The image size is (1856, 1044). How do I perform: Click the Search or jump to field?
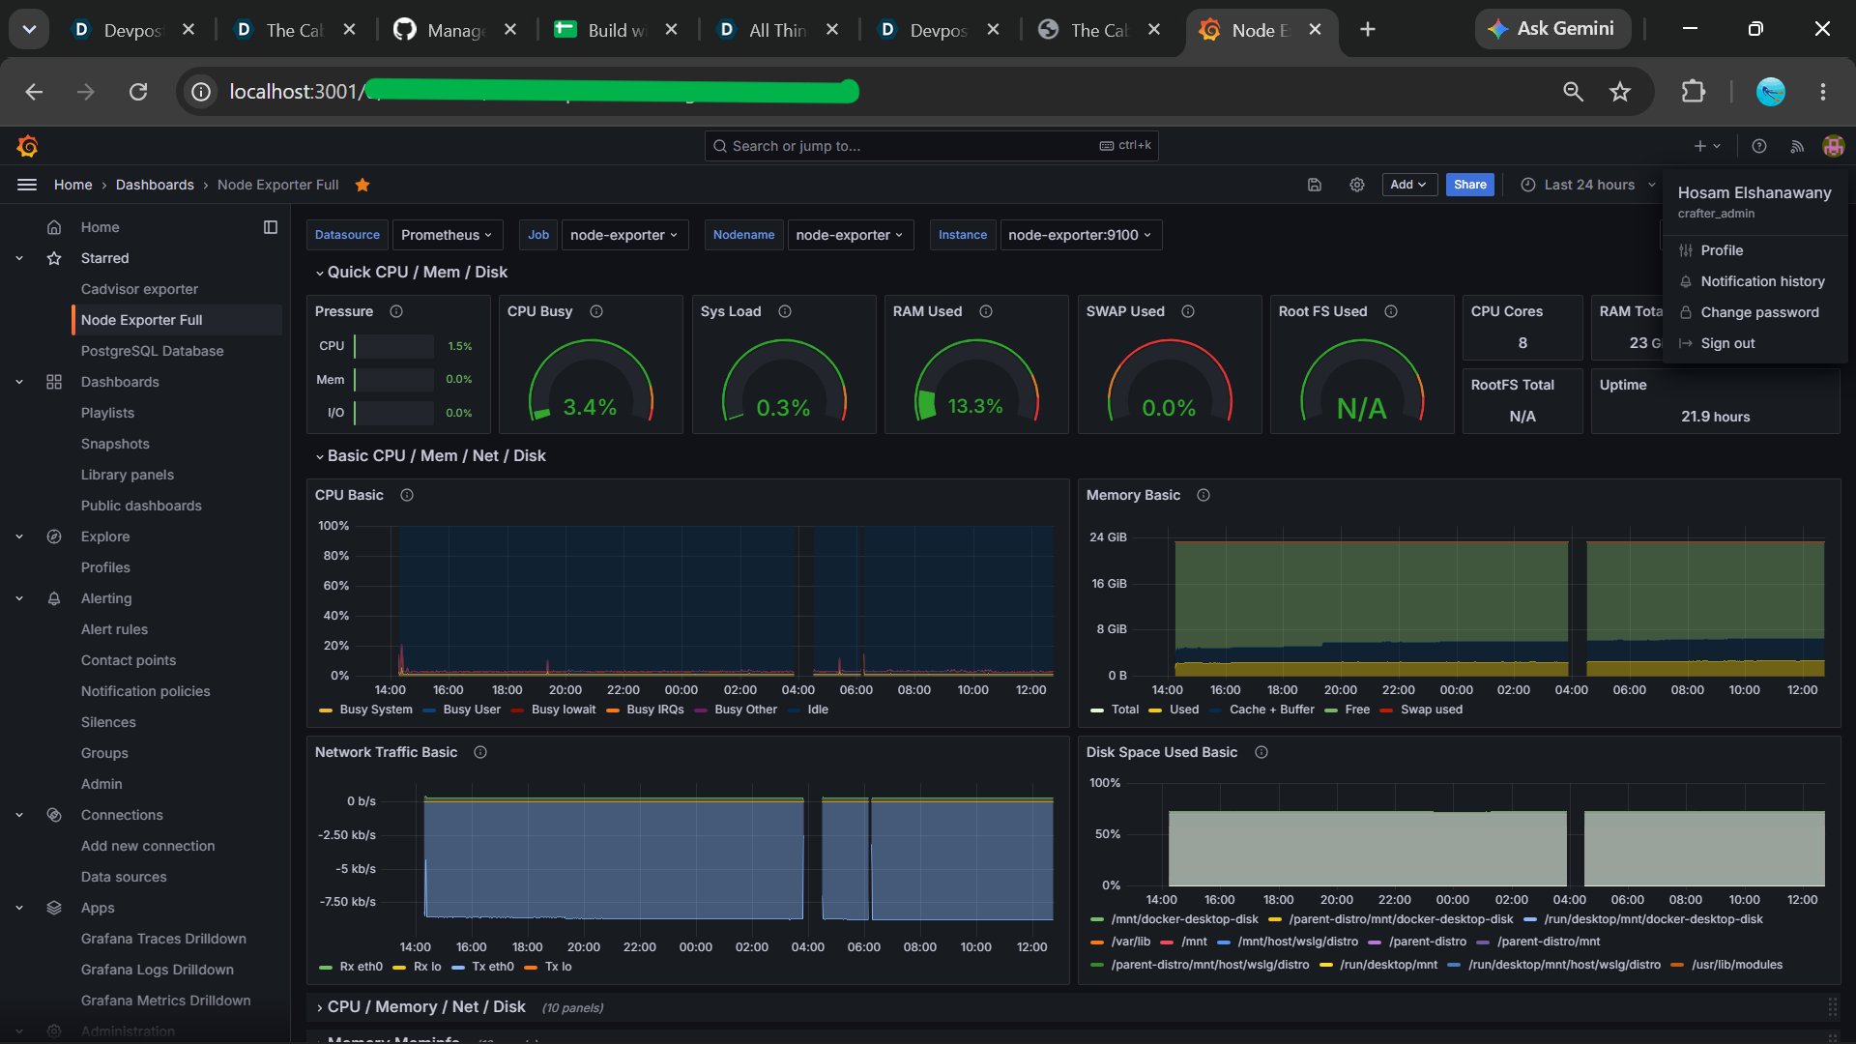click(x=931, y=146)
